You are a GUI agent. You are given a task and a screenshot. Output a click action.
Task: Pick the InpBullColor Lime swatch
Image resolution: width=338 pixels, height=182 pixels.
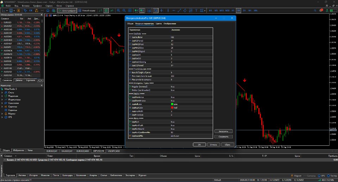click(x=172, y=104)
